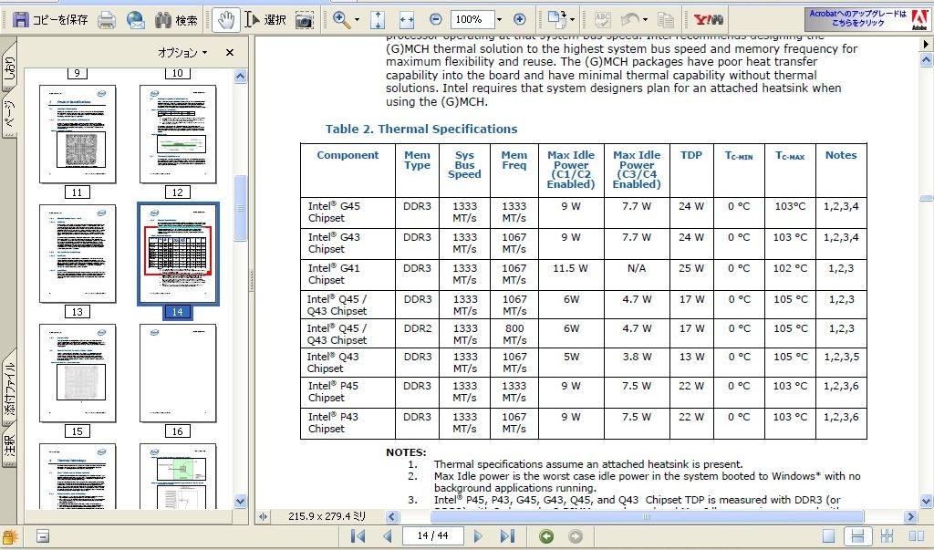Click green previous view button
This screenshot has height=550, width=934.
[x=546, y=536]
